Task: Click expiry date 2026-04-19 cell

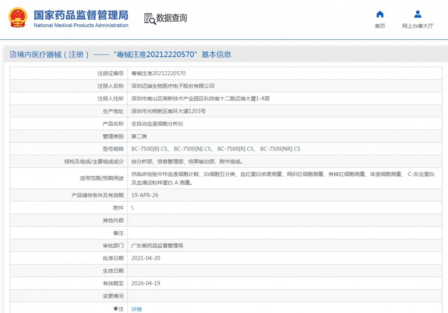Action: pyautogui.click(x=146, y=283)
